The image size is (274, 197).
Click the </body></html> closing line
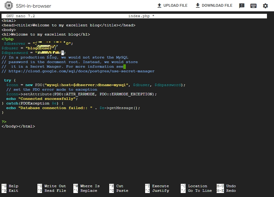click(x=18, y=126)
